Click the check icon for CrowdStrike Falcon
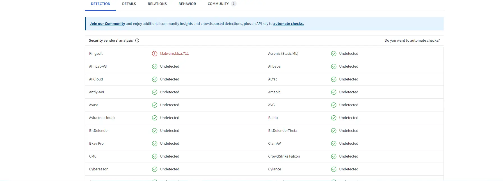 (334, 156)
